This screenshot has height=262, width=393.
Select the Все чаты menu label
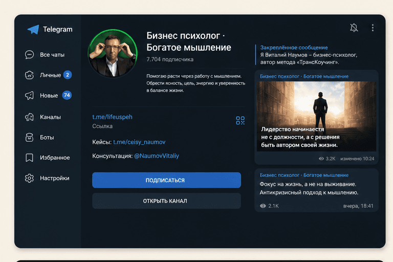[52, 55]
